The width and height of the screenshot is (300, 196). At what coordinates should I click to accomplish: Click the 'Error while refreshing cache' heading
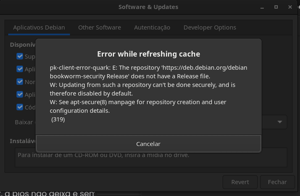(x=149, y=54)
